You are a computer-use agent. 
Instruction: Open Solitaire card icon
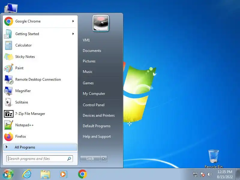point(8,102)
